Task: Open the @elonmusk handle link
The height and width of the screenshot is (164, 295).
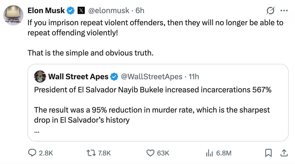Action: point(108,10)
